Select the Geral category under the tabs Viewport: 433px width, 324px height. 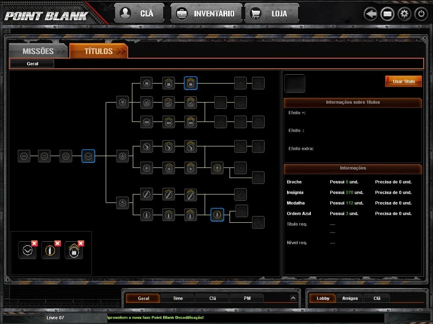[x=32, y=64]
